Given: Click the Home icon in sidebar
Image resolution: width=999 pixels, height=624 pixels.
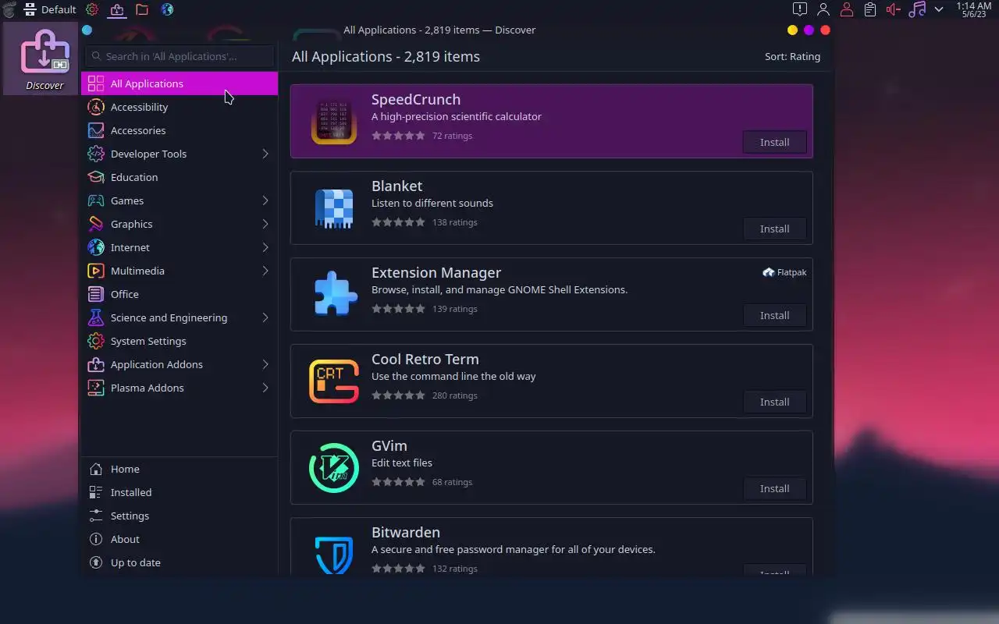Looking at the screenshot, I should (96, 469).
